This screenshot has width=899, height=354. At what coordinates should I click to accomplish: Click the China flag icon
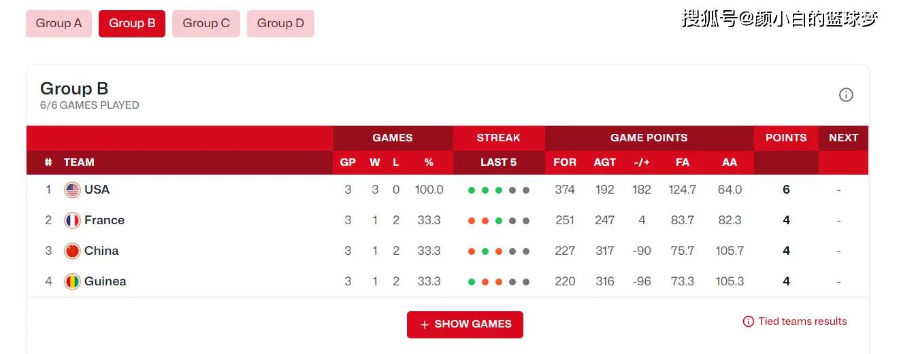tap(72, 251)
